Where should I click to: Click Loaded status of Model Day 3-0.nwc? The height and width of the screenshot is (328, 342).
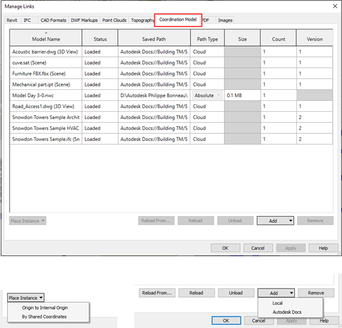pos(100,96)
